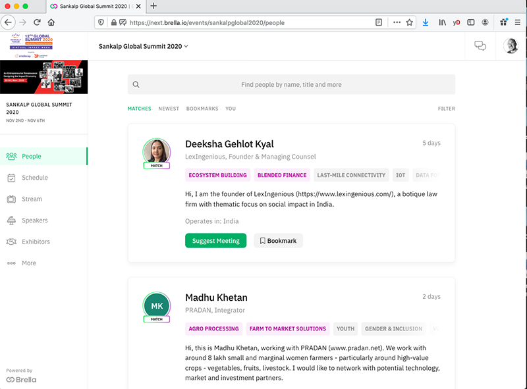
Task: Toggle Reader View icon in address bar
Action: pos(379,22)
